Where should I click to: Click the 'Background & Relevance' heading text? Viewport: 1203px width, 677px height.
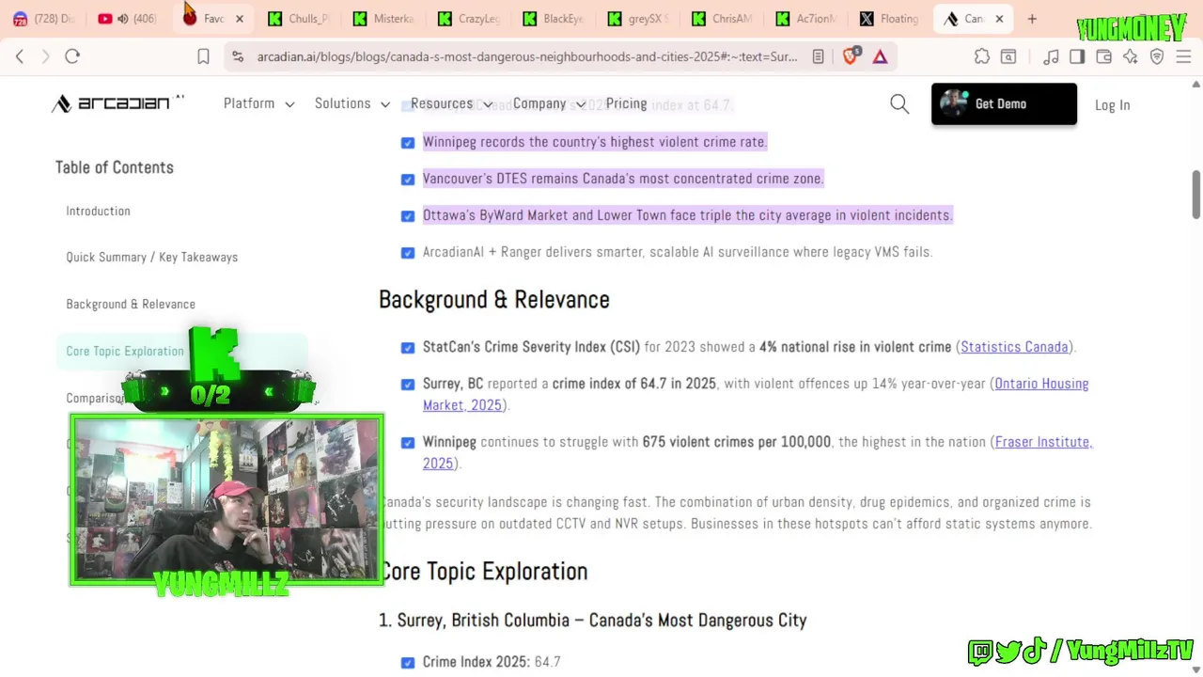click(x=494, y=300)
